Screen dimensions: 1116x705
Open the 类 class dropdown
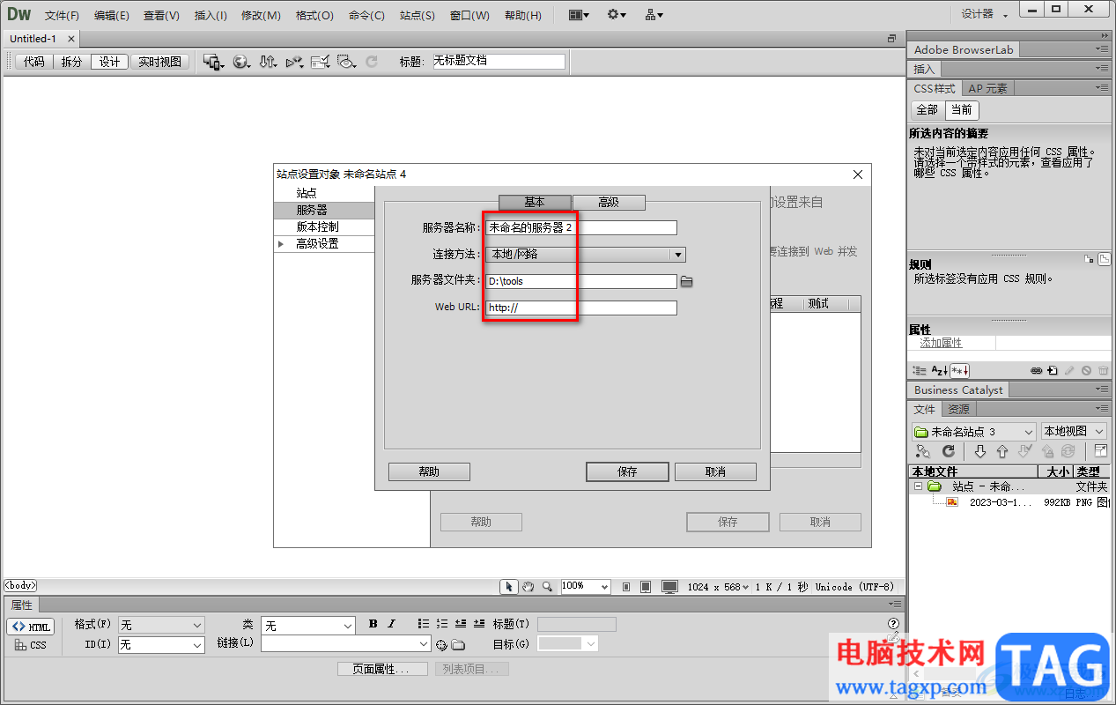308,625
